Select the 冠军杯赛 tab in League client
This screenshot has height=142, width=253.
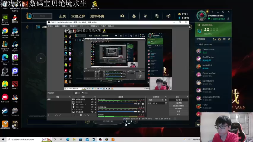point(97,16)
